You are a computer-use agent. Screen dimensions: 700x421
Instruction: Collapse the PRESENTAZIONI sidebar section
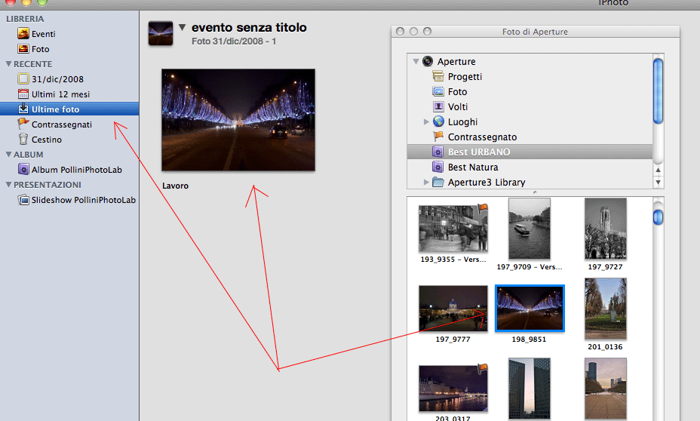[8, 184]
